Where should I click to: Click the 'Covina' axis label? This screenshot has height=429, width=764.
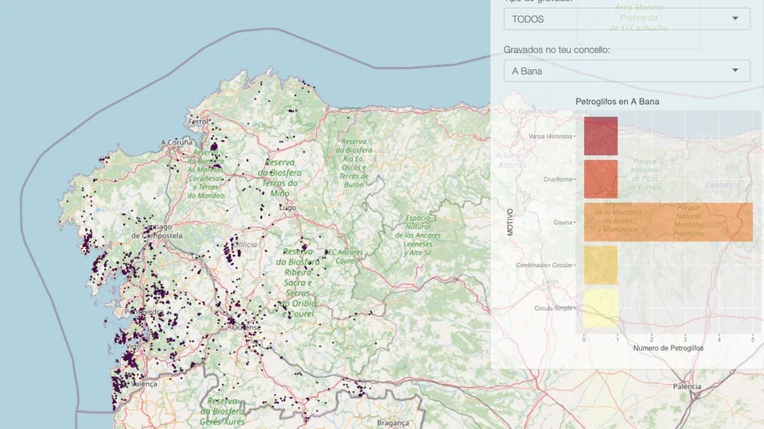[563, 222]
